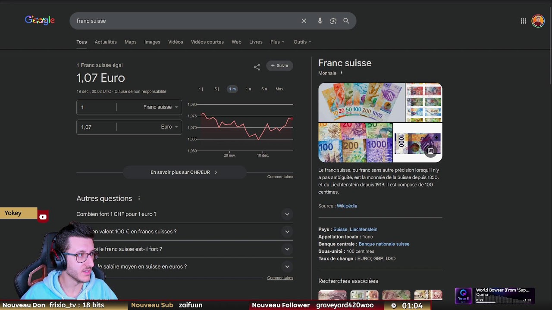Click the euro amount field showing 1,07
The image size is (552, 310).
(x=97, y=127)
